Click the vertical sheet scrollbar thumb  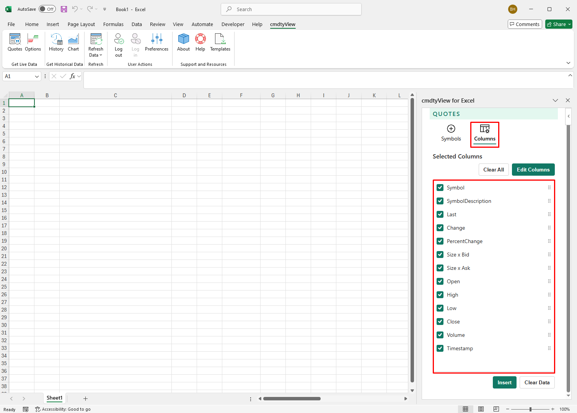pos(412,240)
